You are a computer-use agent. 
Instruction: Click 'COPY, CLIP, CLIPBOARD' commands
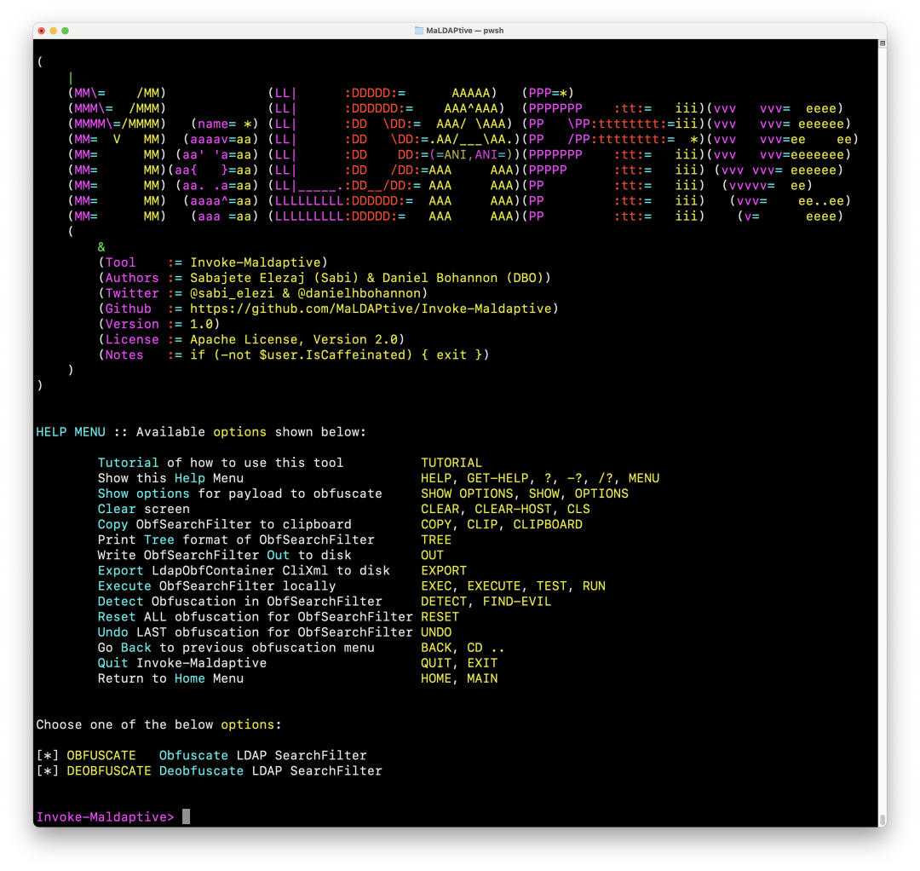(502, 524)
